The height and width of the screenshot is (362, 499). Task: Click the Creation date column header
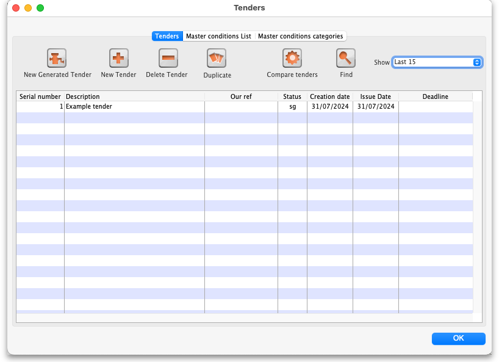coord(329,96)
